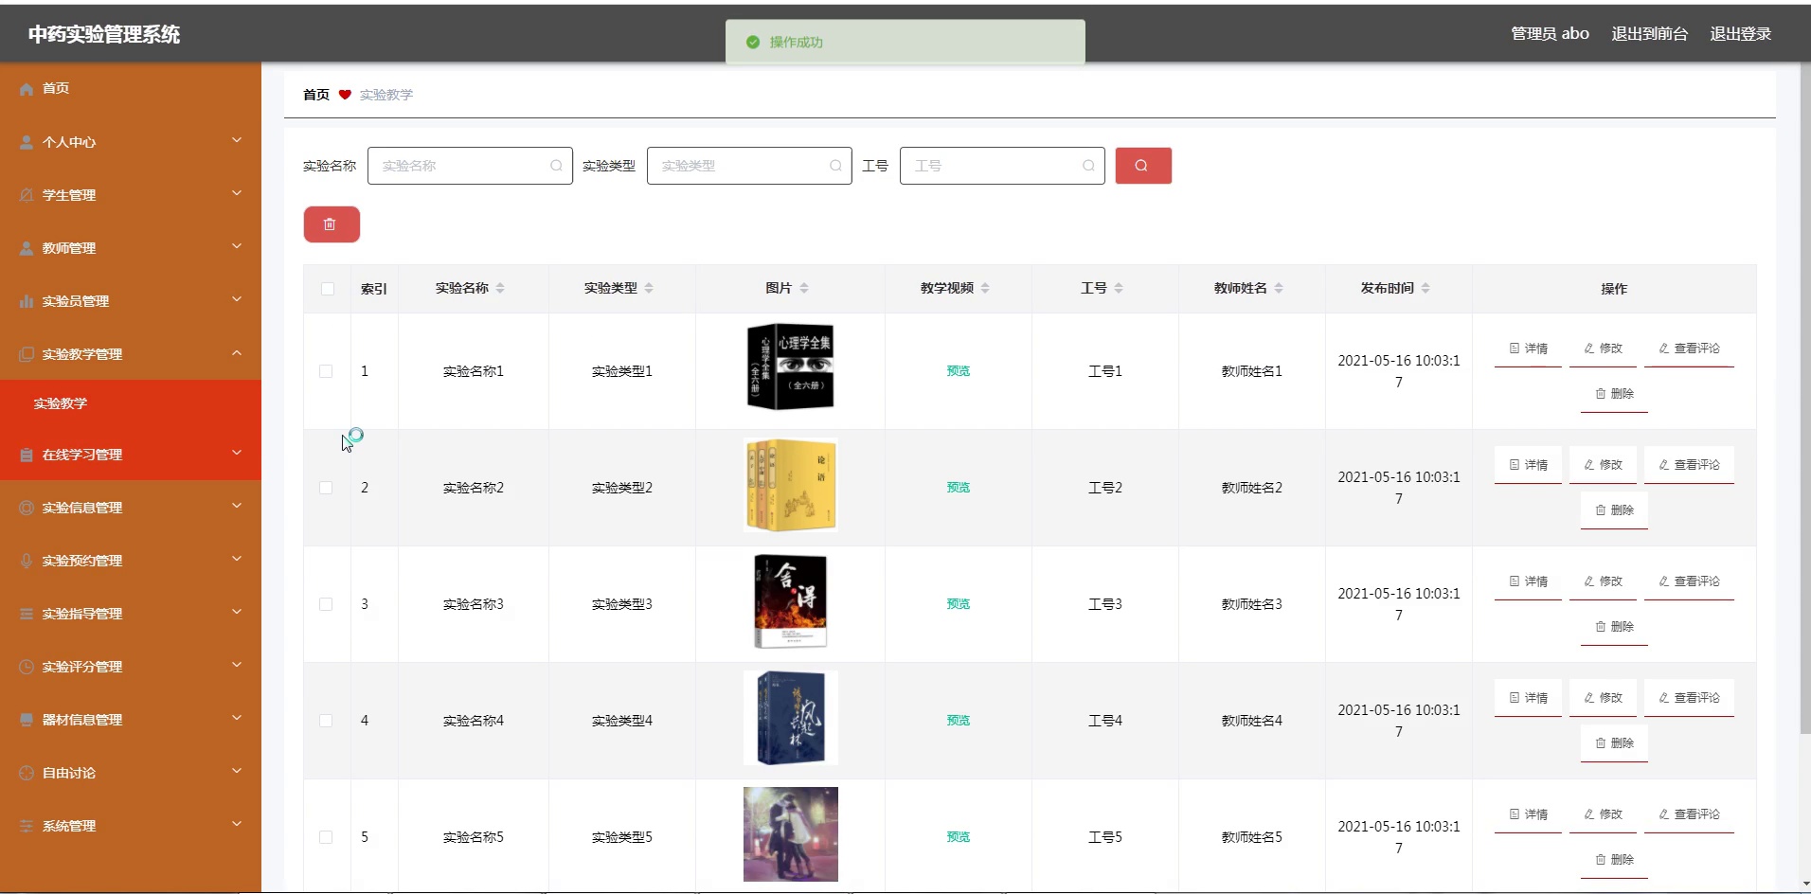Click 退出到前台 in the top bar
The width and height of the screenshot is (1811, 894).
[x=1649, y=34]
